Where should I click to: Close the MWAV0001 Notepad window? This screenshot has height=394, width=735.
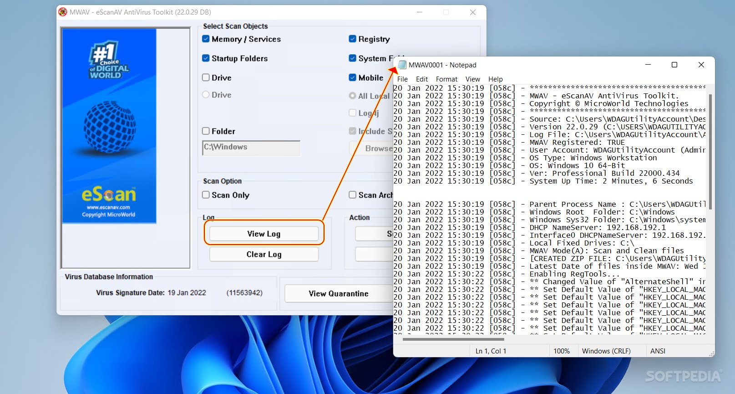(x=701, y=65)
